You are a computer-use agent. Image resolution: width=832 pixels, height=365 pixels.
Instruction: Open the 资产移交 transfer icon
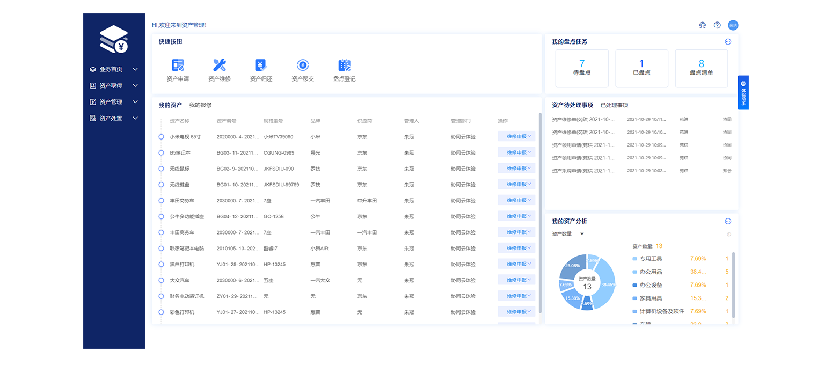tap(303, 65)
